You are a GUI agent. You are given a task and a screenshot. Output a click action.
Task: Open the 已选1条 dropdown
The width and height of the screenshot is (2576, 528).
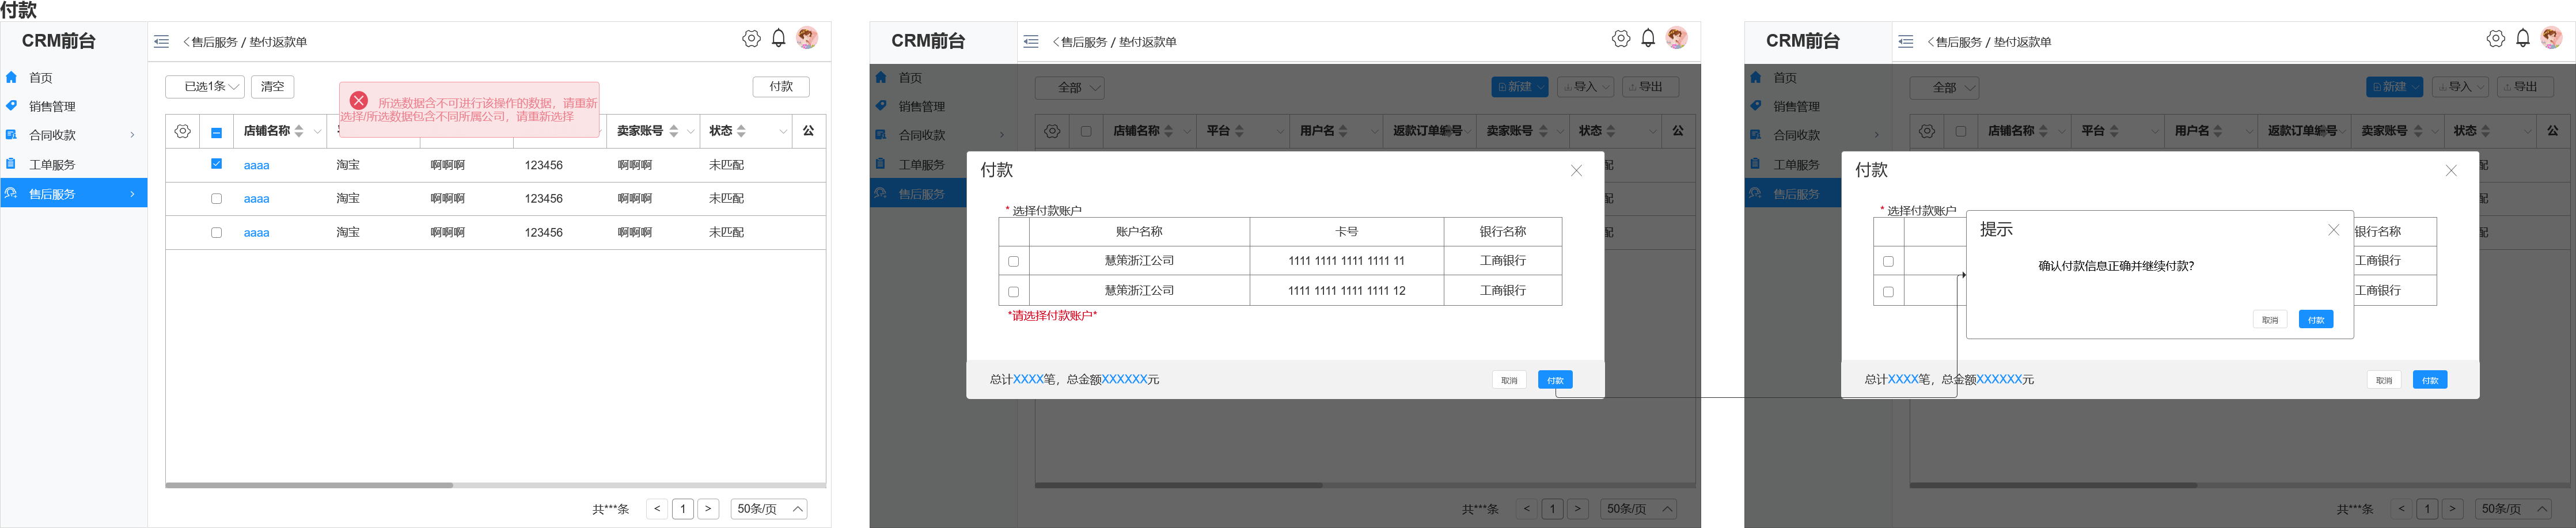205,87
